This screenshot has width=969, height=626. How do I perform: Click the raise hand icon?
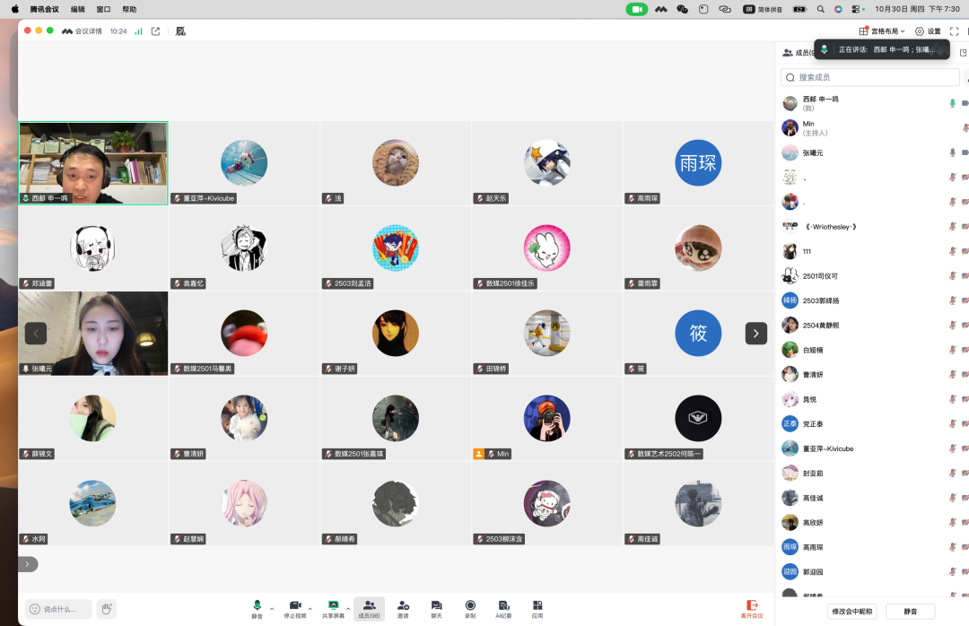coord(107,609)
